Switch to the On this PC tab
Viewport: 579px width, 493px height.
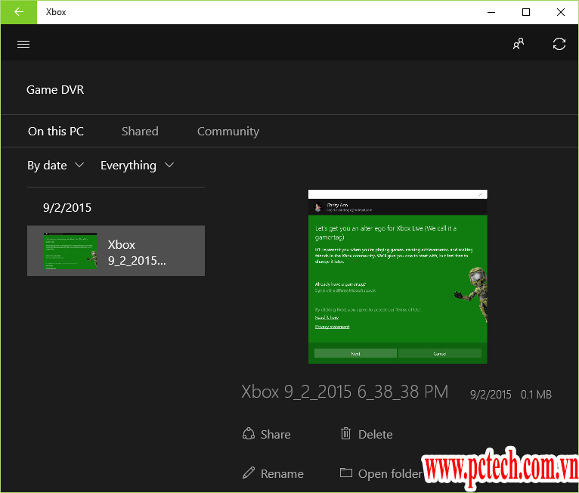pos(56,132)
